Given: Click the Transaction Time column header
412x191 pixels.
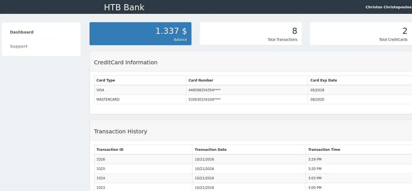Looking at the screenshot, I should click(x=324, y=150).
